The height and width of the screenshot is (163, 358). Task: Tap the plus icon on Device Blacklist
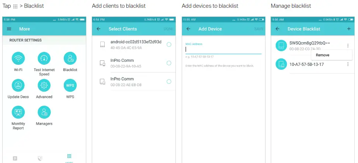[x=349, y=29]
